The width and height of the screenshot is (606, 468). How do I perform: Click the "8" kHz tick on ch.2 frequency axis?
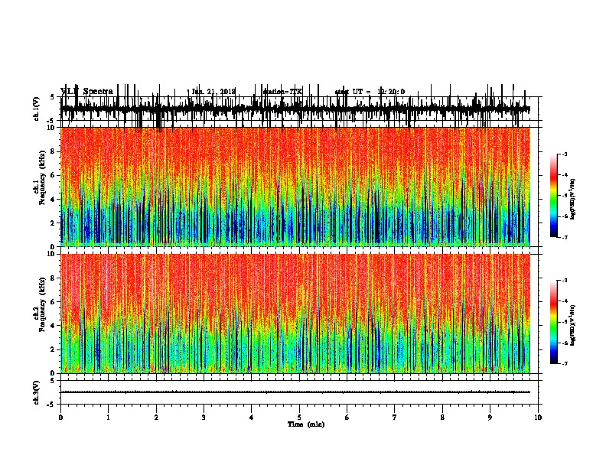click(53, 278)
